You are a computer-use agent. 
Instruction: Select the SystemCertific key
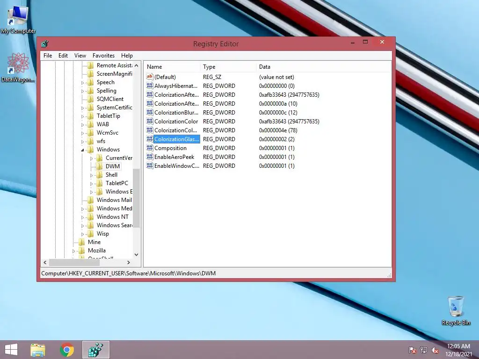[x=114, y=108]
